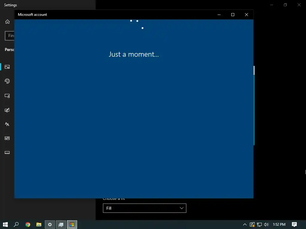The width and height of the screenshot is (306, 229).
Task: Open Fonts settings icon
Action: point(7,124)
